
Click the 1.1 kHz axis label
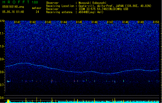pyautogui.click(x=2, y=33)
